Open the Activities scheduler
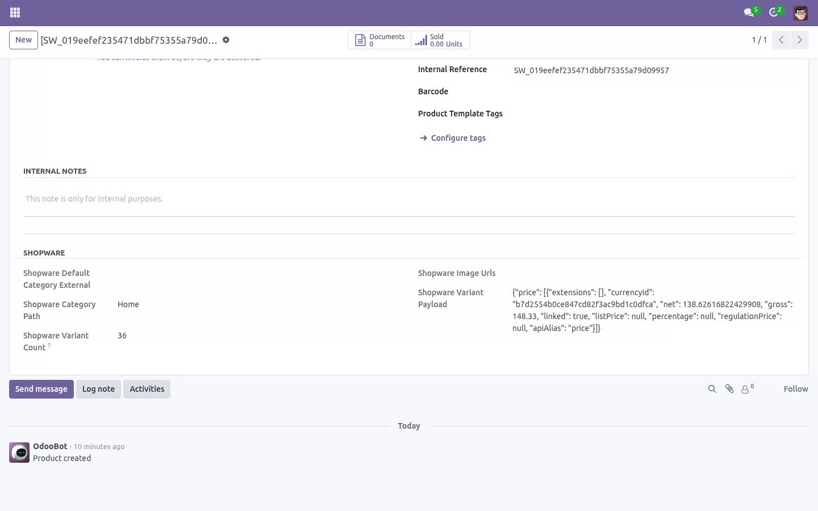This screenshot has width=818, height=511. coord(147,389)
